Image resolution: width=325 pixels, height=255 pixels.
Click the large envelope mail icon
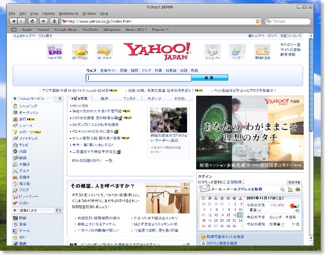point(204,189)
